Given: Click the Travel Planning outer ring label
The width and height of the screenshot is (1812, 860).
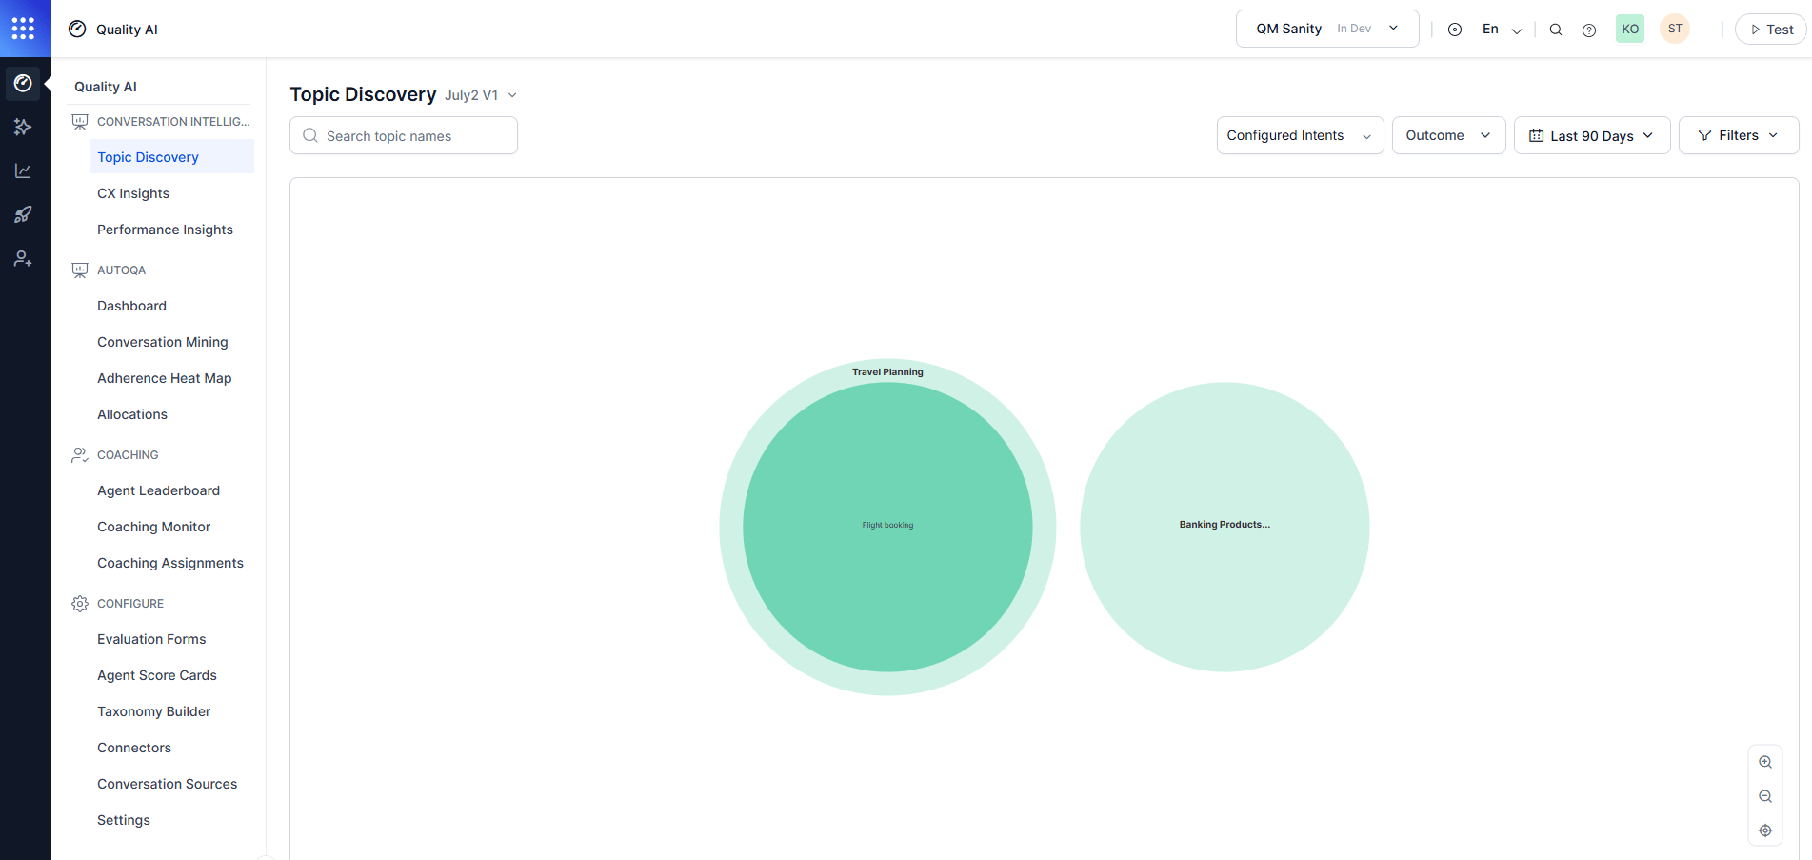Looking at the screenshot, I should tap(887, 371).
